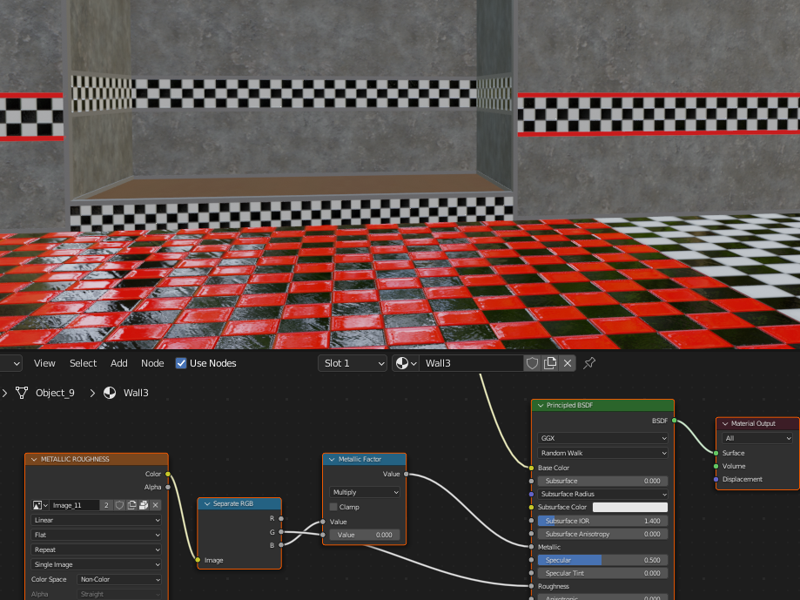This screenshot has height=600, width=800.
Task: Collapse the Separate RGB node
Action: (207, 503)
